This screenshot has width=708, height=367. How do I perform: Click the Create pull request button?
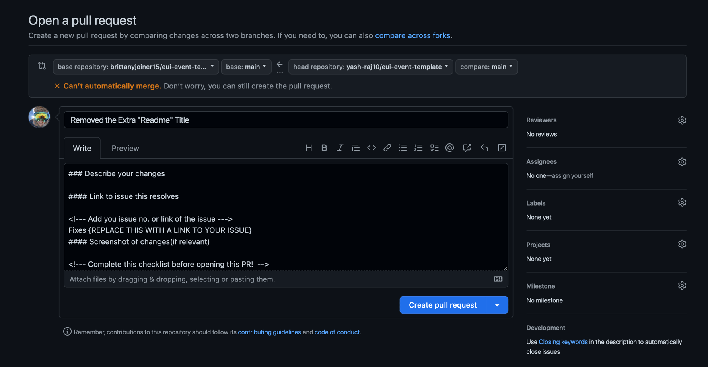442,305
